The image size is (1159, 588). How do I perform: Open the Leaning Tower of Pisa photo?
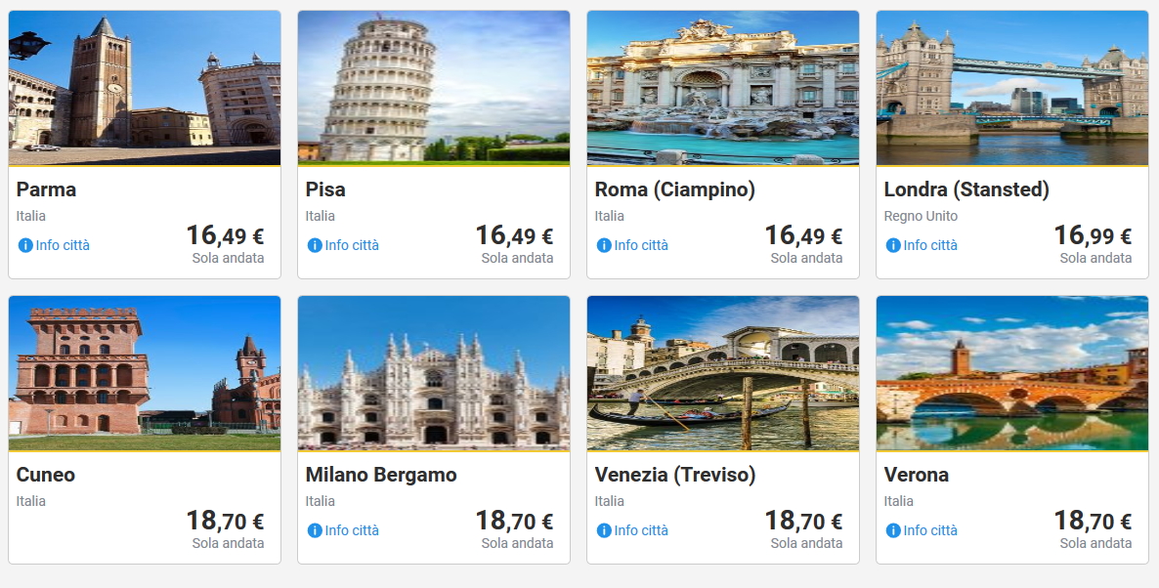(434, 88)
